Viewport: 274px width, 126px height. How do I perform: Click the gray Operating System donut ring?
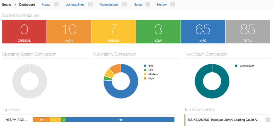point(29,94)
